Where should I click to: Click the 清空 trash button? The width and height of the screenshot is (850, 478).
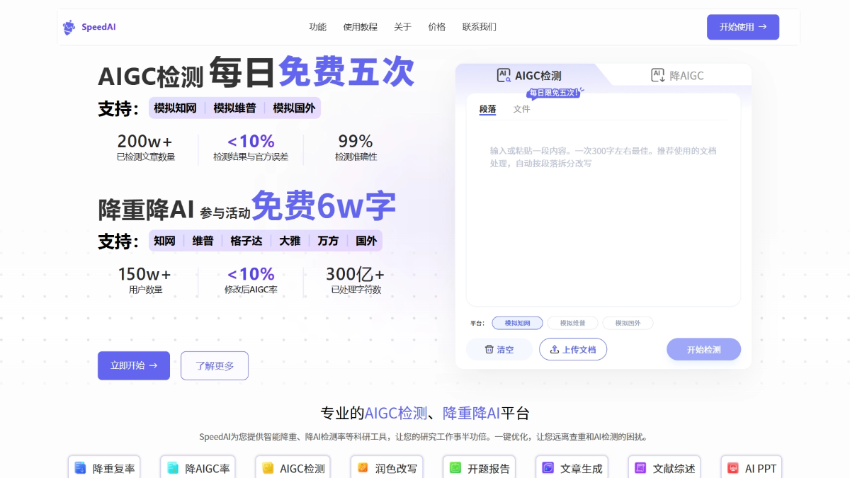[499, 349]
